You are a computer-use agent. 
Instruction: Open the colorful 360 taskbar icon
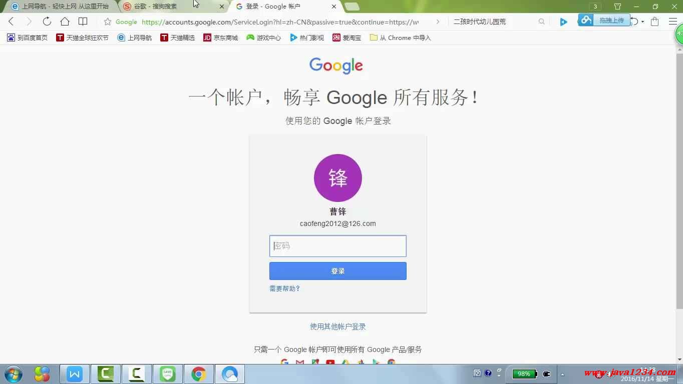pyautogui.click(x=42, y=374)
